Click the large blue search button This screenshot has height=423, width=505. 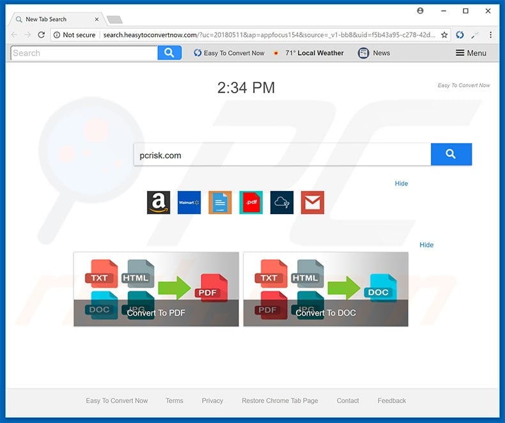click(451, 154)
